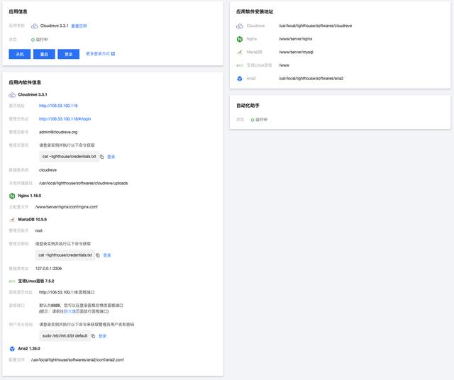The height and width of the screenshot is (380, 454).
Task: Open 更多登录方式 external link
Action: pyautogui.click(x=100, y=54)
